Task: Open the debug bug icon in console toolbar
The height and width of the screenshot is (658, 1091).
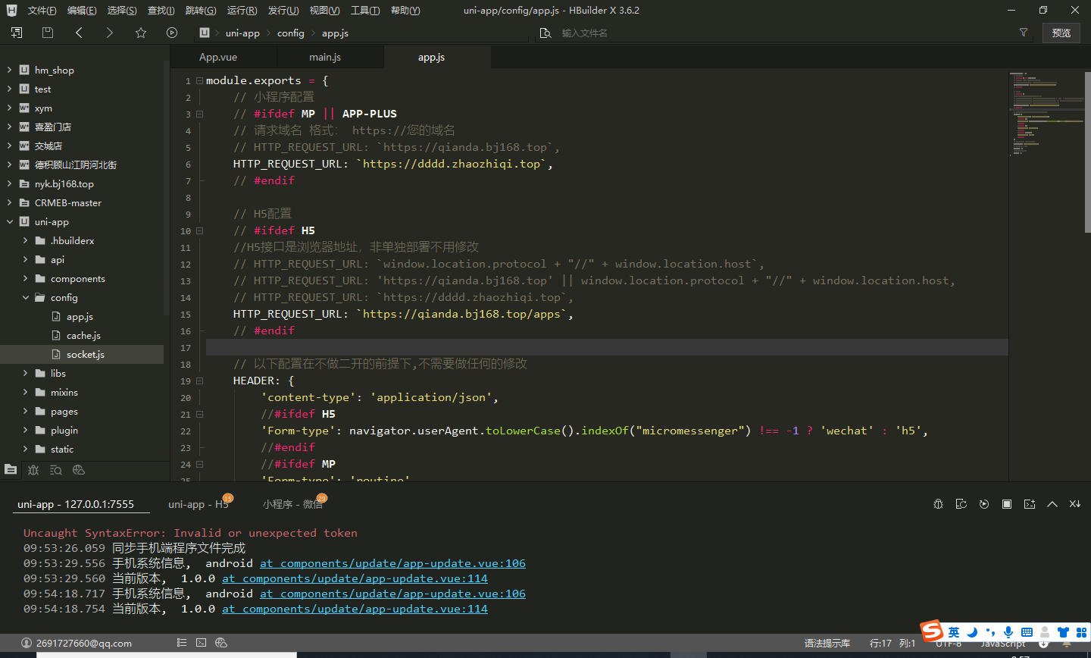Action: click(x=938, y=504)
